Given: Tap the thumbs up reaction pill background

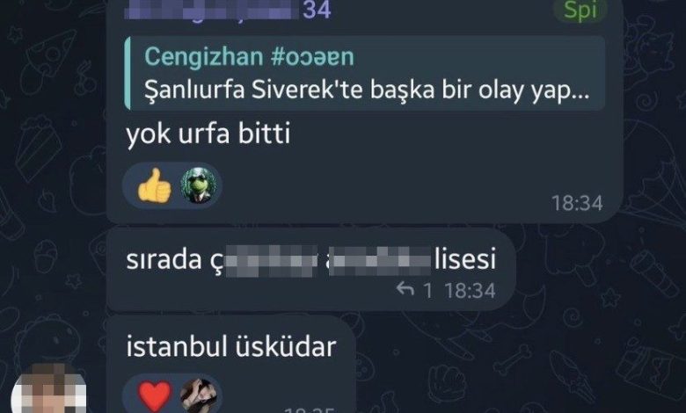Looking at the screenshot, I should (172, 185).
